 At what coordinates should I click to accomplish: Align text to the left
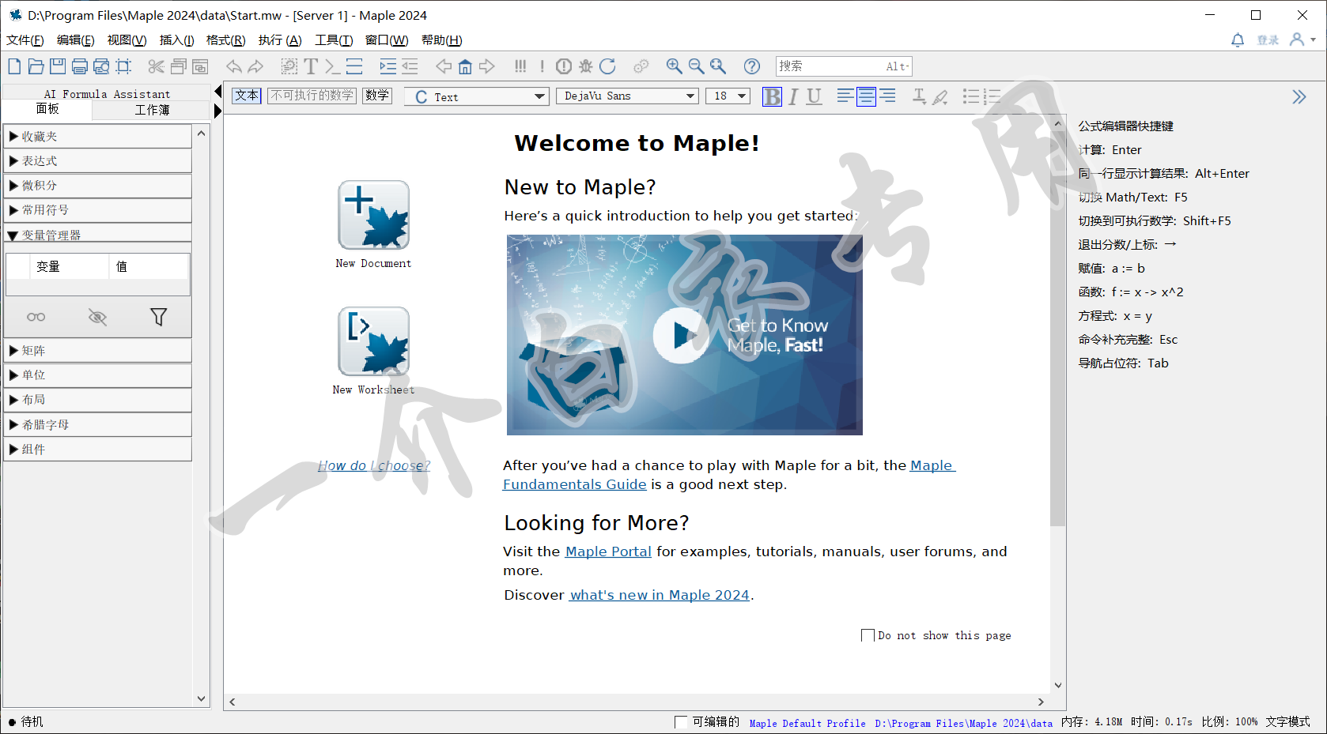click(x=845, y=96)
